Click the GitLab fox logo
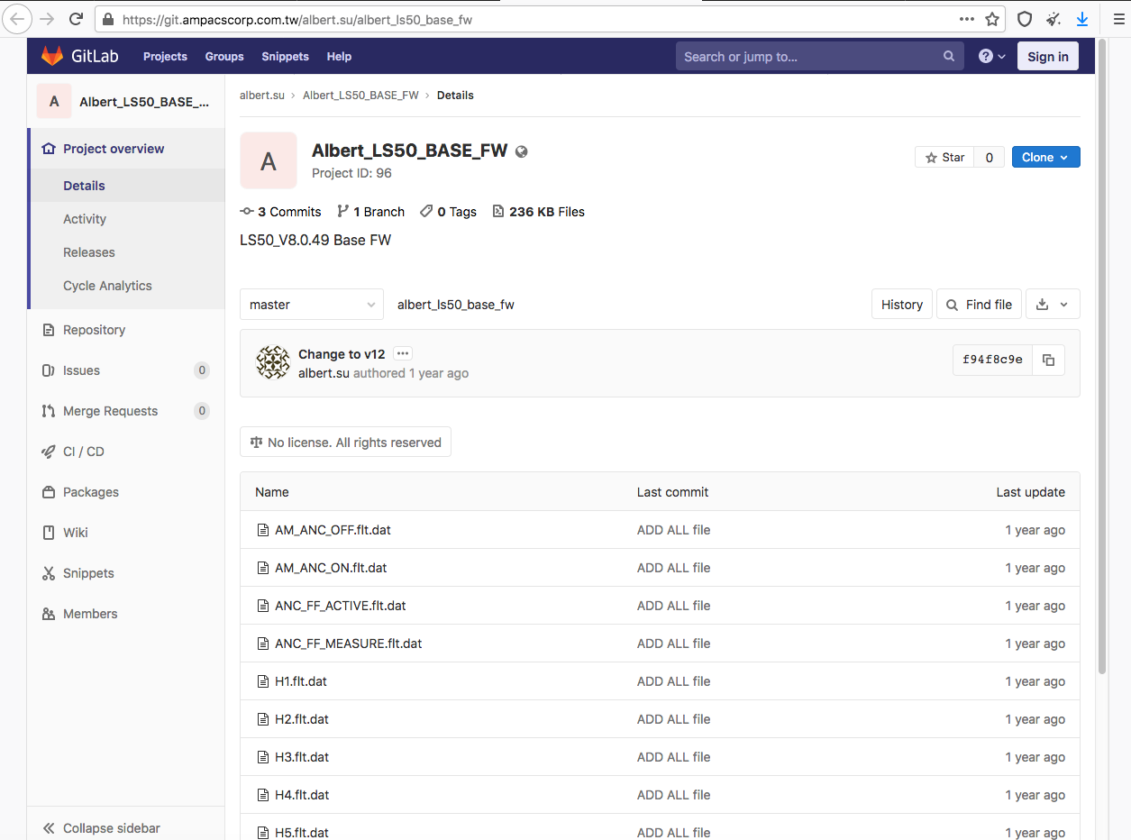 coord(52,56)
